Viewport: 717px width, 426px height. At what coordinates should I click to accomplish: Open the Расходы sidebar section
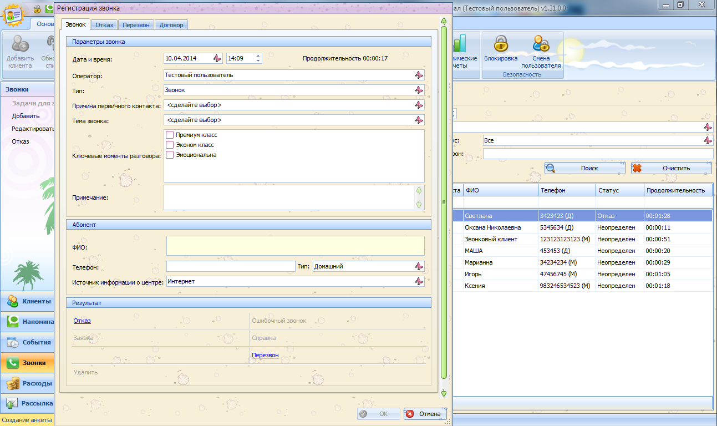point(27,383)
